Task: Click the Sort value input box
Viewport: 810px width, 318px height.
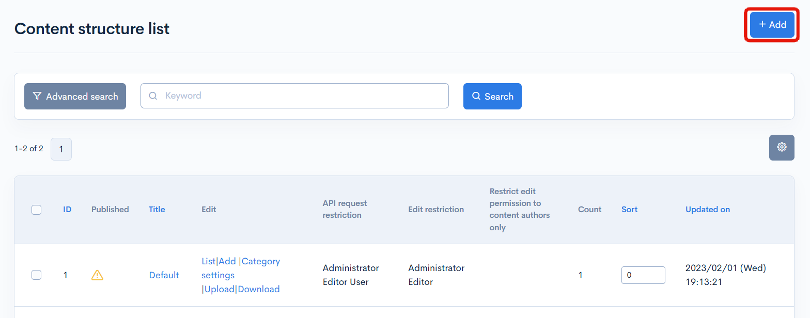Action: (x=643, y=275)
